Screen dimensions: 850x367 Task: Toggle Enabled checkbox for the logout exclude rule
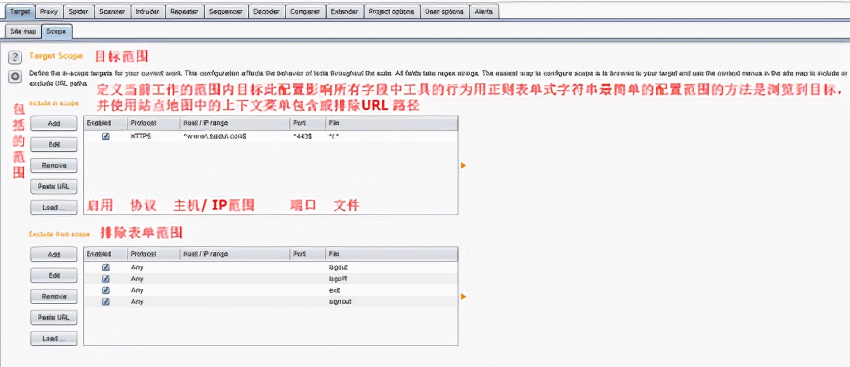(106, 267)
